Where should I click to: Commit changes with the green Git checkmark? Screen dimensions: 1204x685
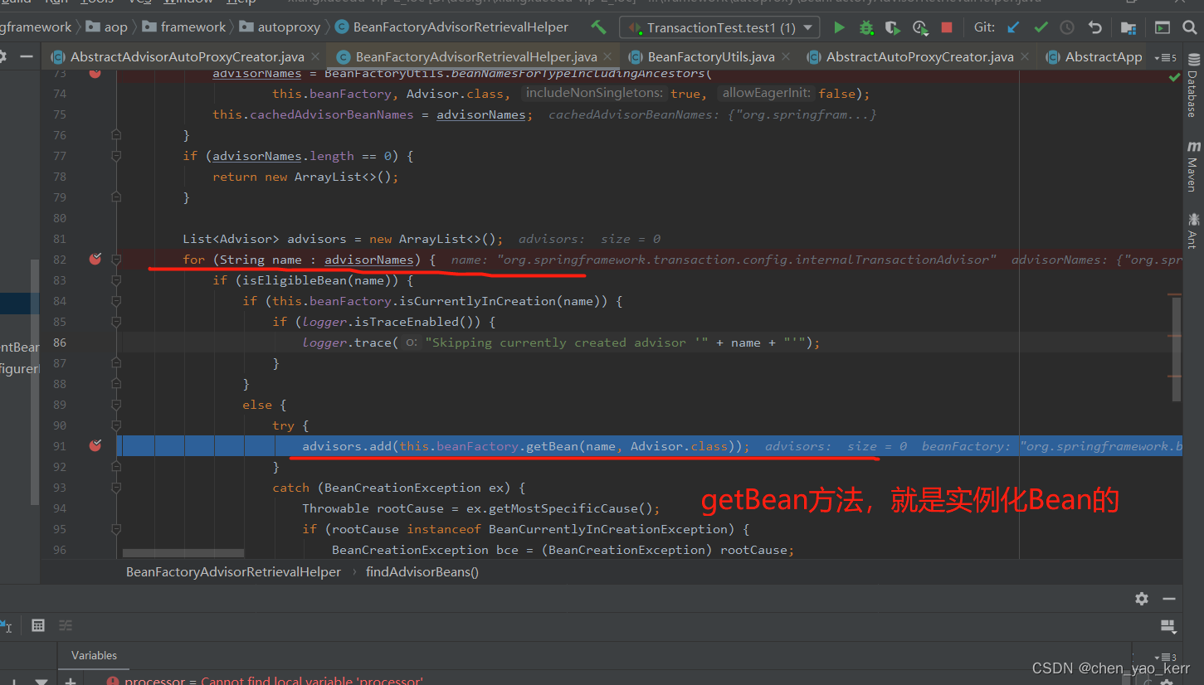(x=1041, y=27)
